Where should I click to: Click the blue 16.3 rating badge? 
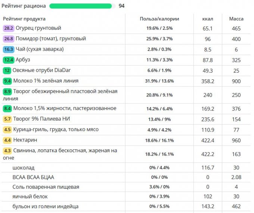8,49
